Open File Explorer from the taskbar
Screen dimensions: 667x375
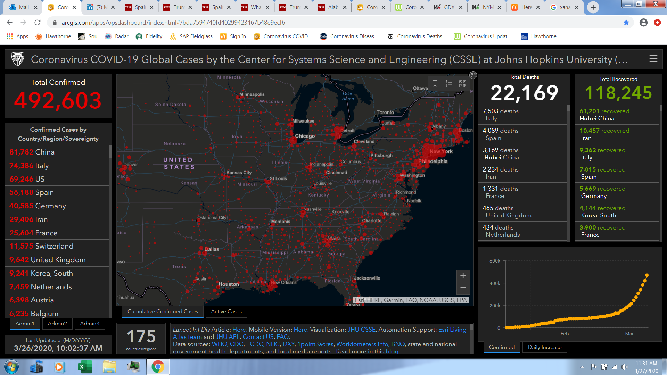pos(109,367)
